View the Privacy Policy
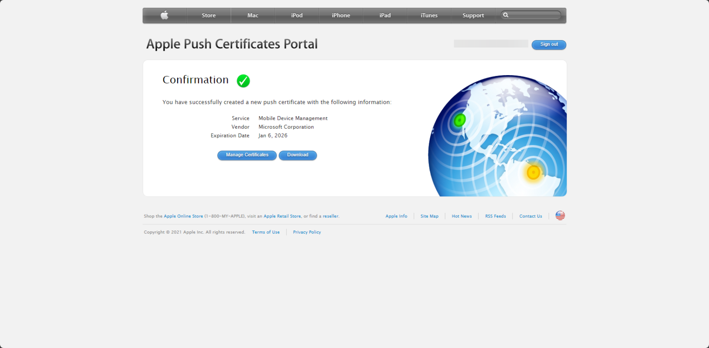Image resolution: width=709 pixels, height=348 pixels. [x=306, y=232]
